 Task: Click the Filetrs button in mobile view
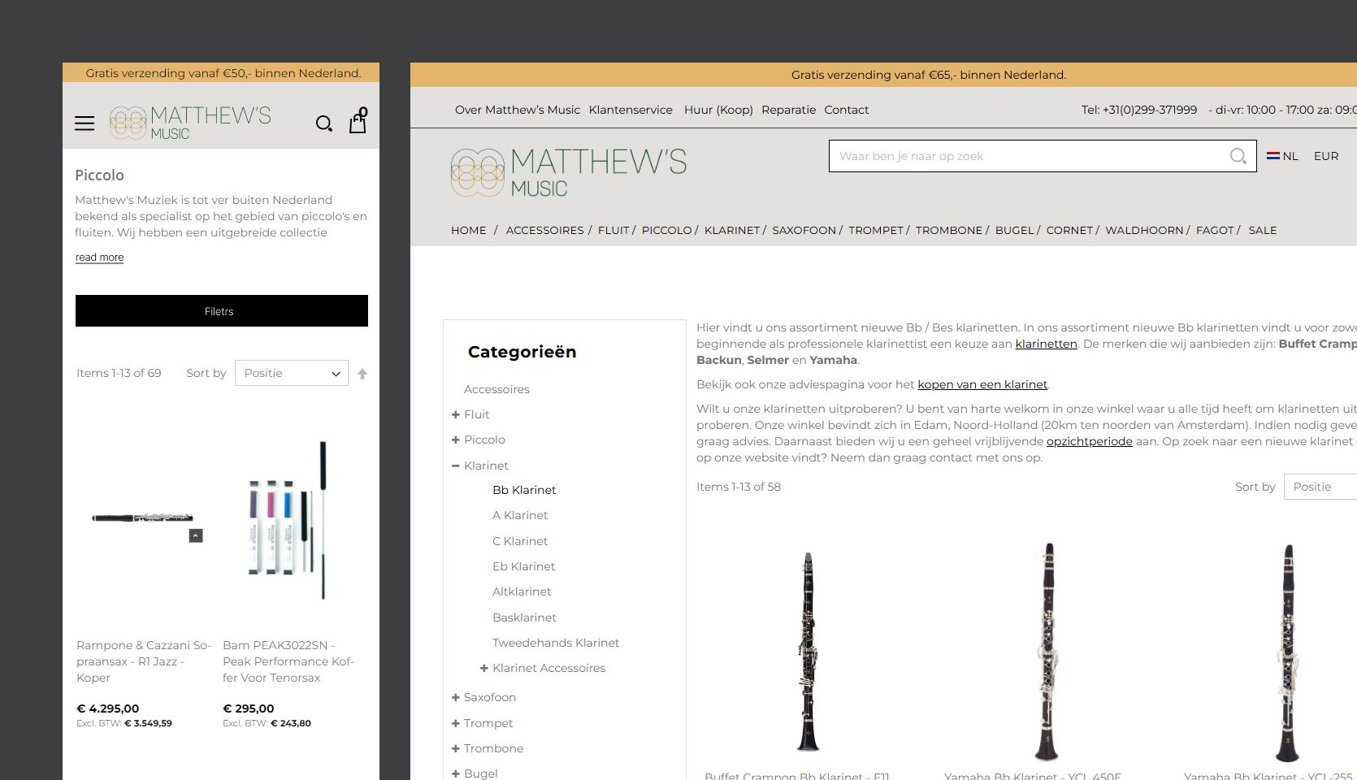pyautogui.click(x=222, y=311)
